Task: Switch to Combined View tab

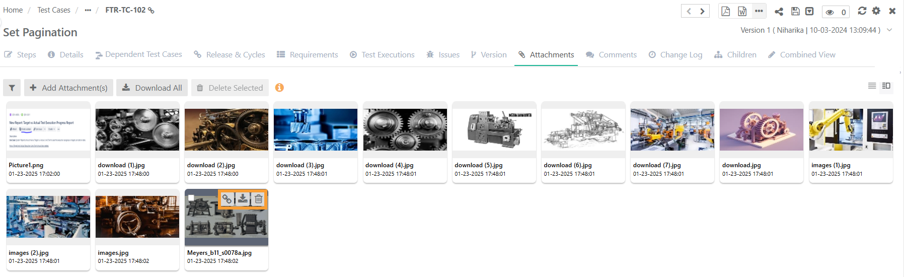Action: (802, 54)
